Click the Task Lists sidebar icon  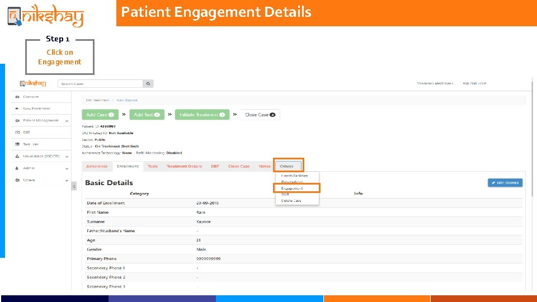(17, 144)
